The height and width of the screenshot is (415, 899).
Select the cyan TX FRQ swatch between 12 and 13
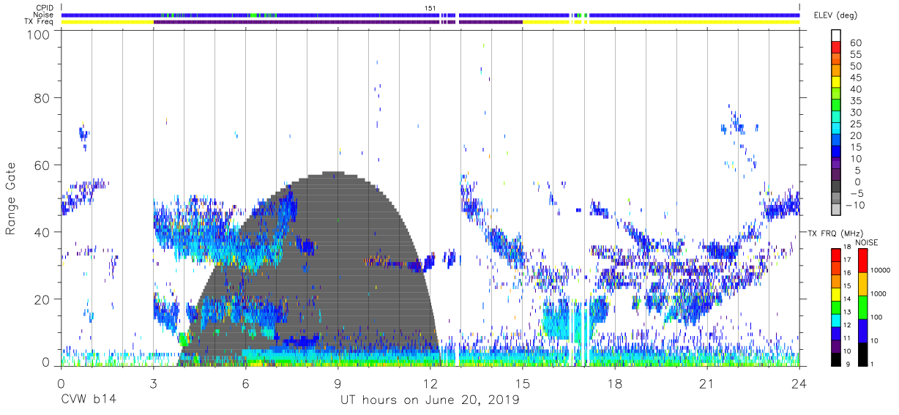pyautogui.click(x=836, y=319)
